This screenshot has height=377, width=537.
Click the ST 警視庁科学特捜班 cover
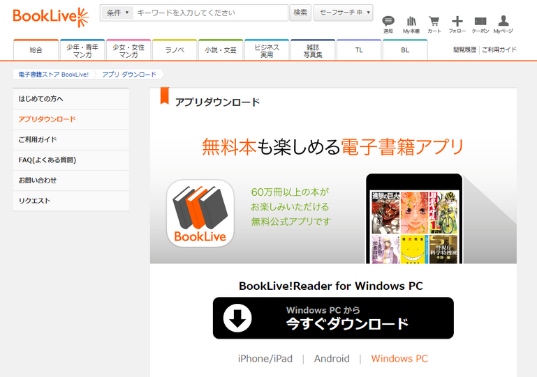(x=443, y=249)
